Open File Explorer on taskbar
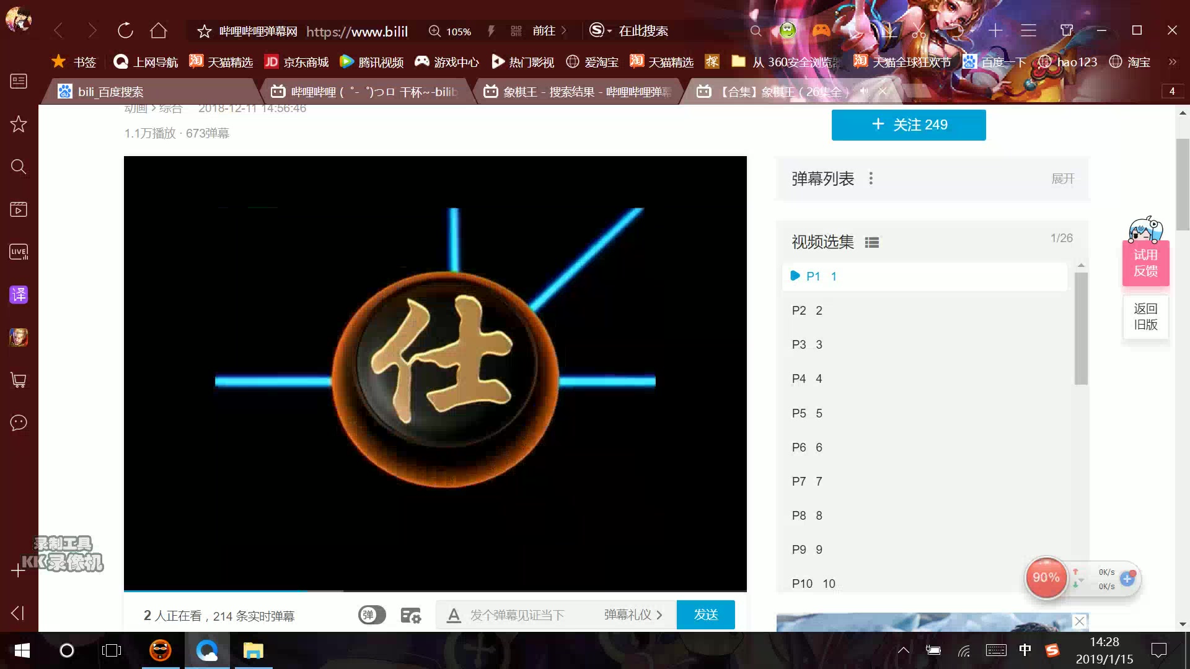 (253, 650)
